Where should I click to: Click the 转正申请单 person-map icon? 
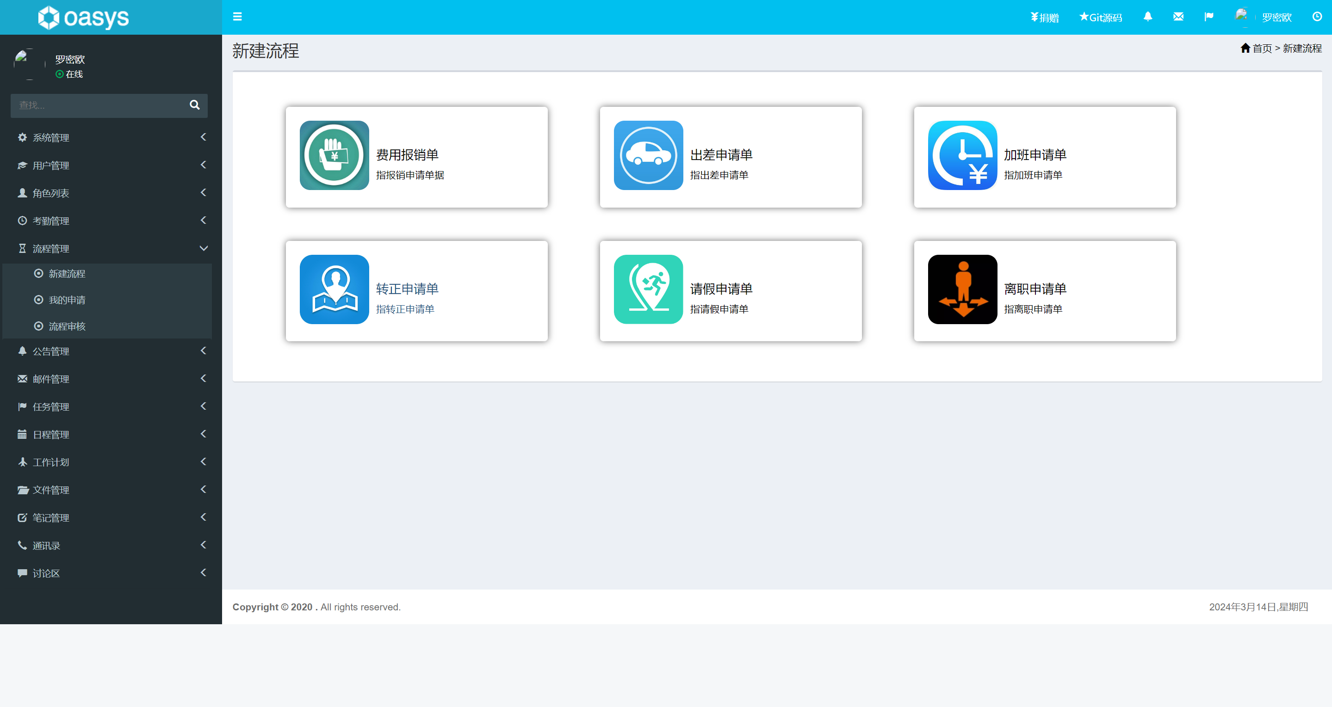[x=334, y=289]
